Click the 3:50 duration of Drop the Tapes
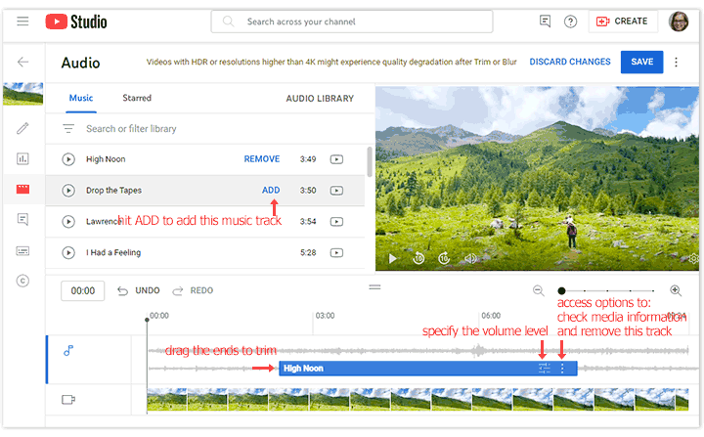This screenshot has width=704, height=437. (308, 191)
